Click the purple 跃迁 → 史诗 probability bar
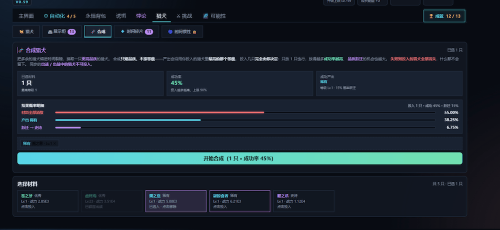Screen dimensions: 500x230 click(68, 127)
